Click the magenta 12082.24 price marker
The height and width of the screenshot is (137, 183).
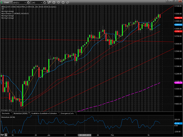(x=178, y=83)
